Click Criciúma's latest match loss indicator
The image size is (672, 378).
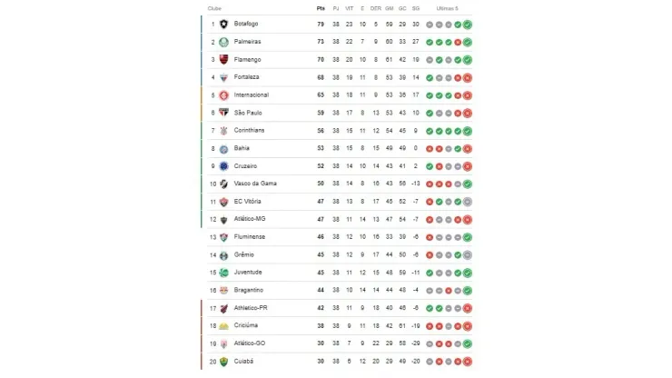point(468,326)
